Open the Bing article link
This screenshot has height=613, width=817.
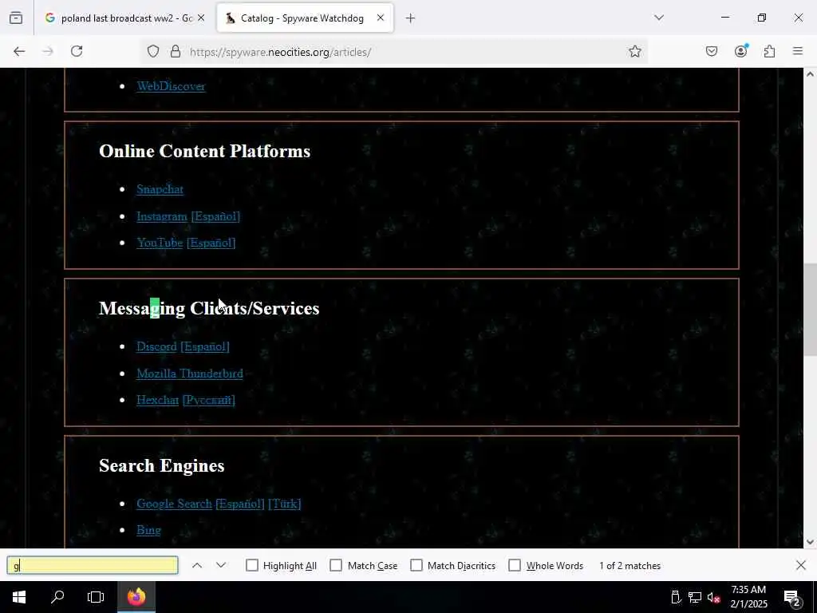(x=148, y=531)
